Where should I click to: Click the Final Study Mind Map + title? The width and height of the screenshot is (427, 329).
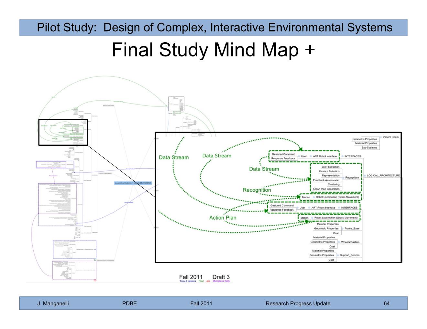pyautogui.click(x=213, y=50)
